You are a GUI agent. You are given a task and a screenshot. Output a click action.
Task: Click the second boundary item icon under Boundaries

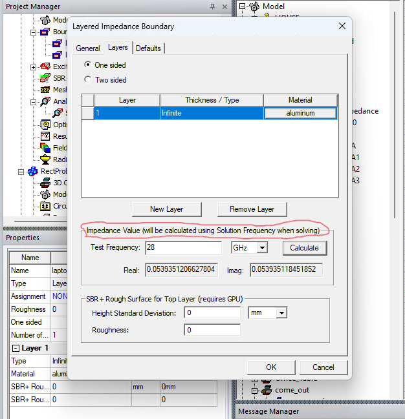(x=57, y=55)
